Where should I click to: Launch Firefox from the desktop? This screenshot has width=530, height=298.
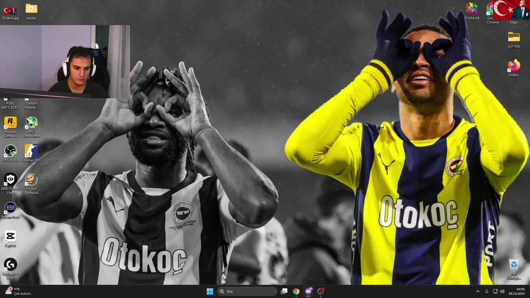click(x=514, y=68)
